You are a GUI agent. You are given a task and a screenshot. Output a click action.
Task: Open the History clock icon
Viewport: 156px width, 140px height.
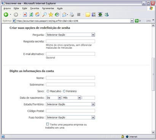click(57, 14)
